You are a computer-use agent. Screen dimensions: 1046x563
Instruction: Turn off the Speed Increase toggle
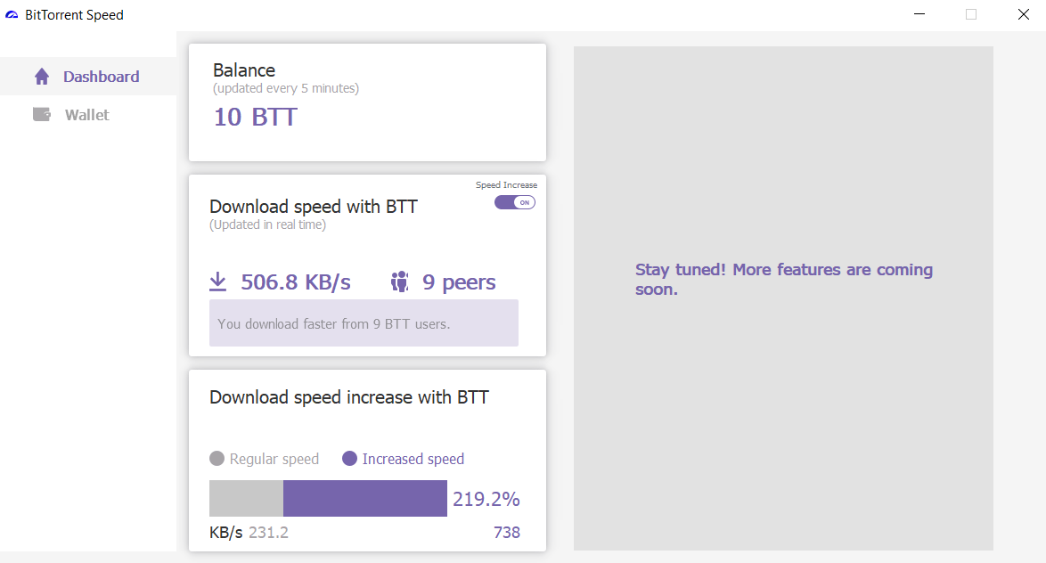click(x=514, y=202)
